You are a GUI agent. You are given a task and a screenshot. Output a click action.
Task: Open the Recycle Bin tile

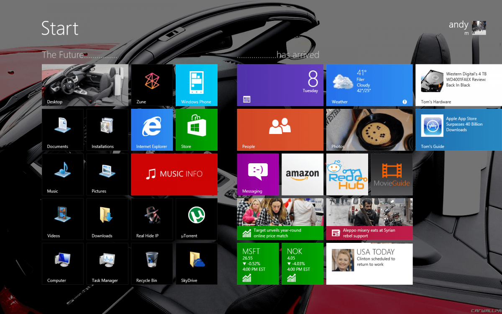coord(151,264)
